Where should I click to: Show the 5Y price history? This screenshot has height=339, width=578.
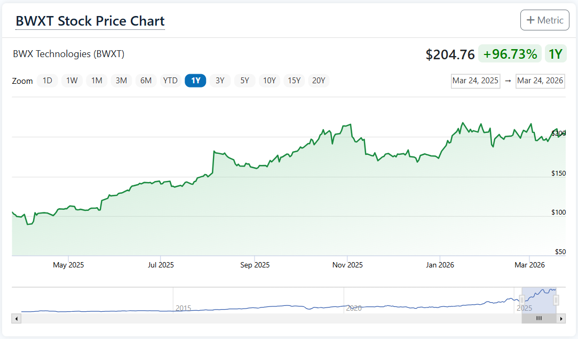[x=244, y=81]
